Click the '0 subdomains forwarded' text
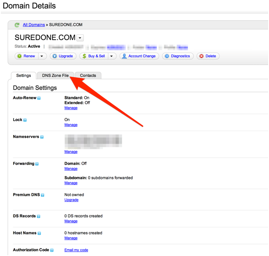Screen dimensions: 269x256 (x=111, y=178)
